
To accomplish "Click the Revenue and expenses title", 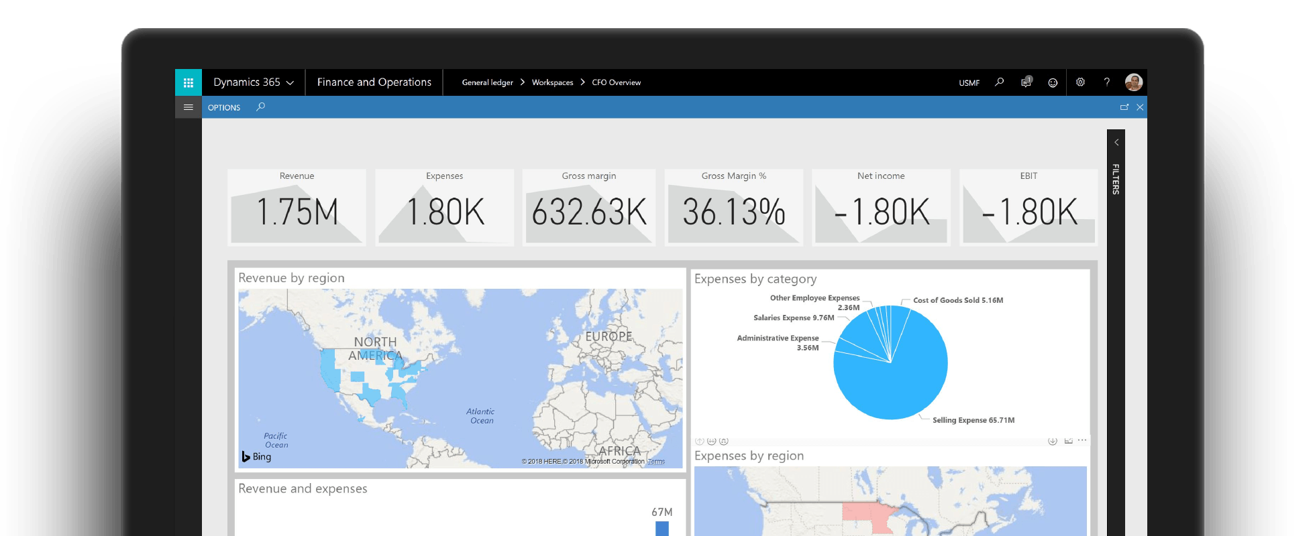I will coord(303,488).
